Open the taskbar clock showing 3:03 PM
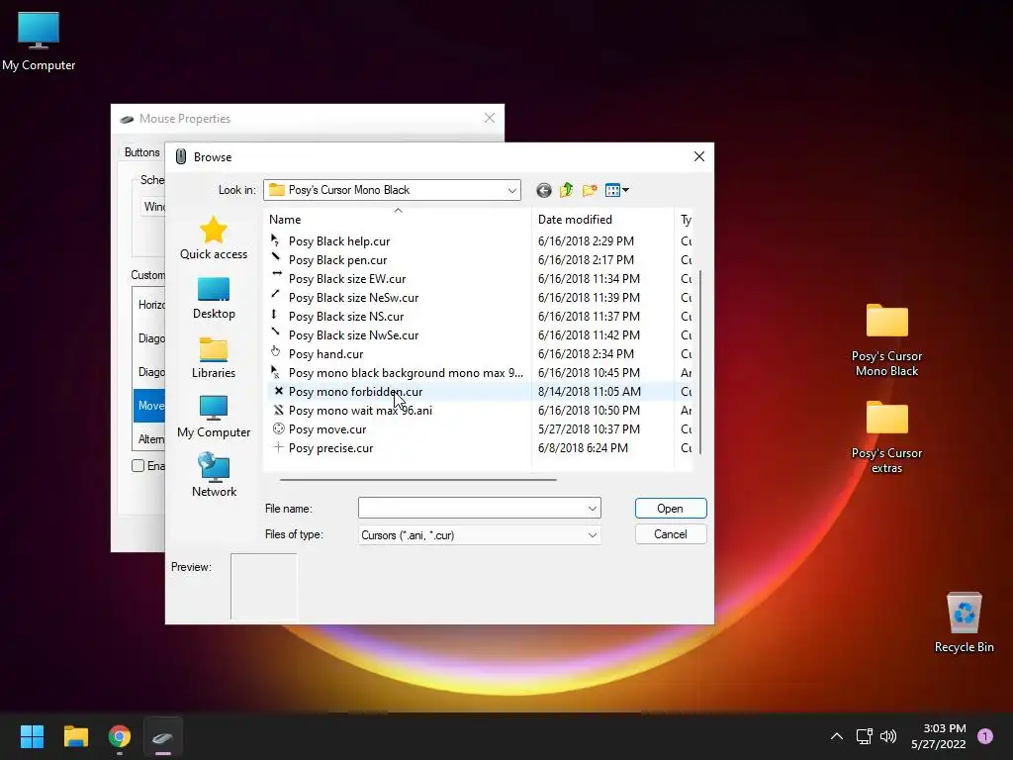 (939, 736)
